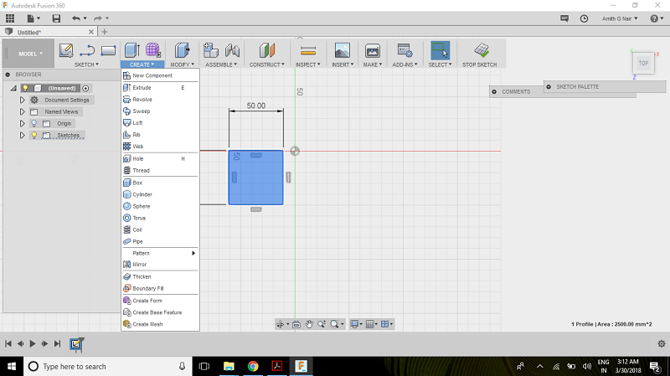Image resolution: width=670 pixels, height=376 pixels.
Task: Open timeline settings gear
Action: [662, 343]
